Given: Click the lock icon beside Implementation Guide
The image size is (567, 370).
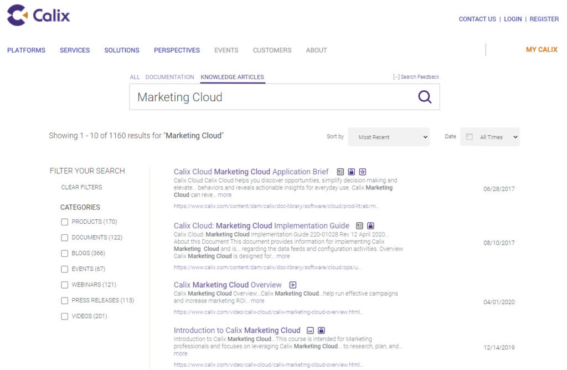Looking at the screenshot, I should pos(370,225).
